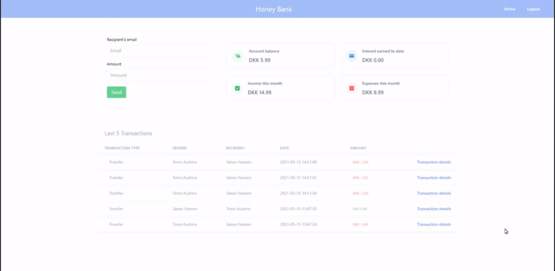This screenshot has width=555, height=271.
Task: Click the 'DKK -1.49' amount
Action: (x=360, y=224)
